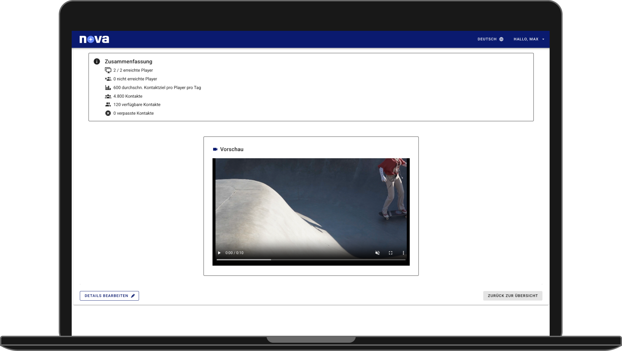Click the globe language icon

point(501,39)
